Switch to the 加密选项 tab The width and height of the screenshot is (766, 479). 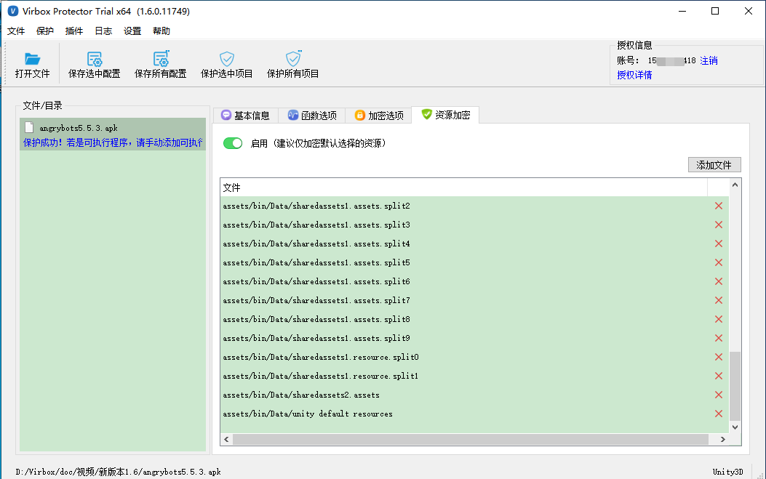[x=380, y=116]
